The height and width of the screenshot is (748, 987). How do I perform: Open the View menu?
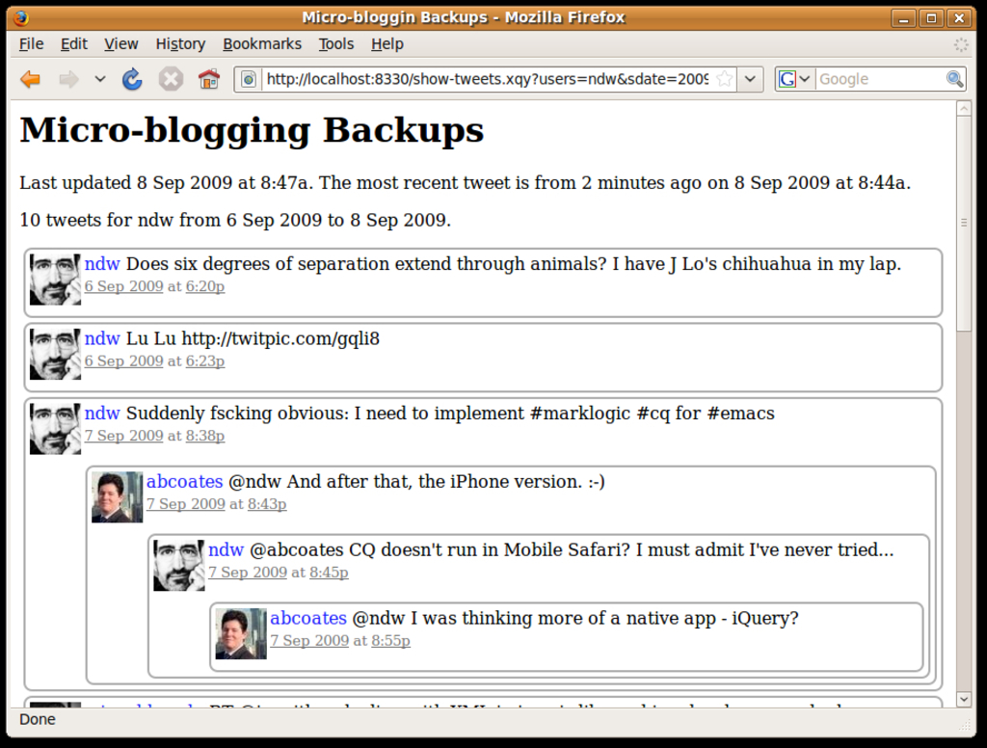120,44
